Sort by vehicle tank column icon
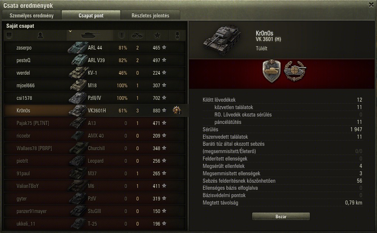 (90, 36)
